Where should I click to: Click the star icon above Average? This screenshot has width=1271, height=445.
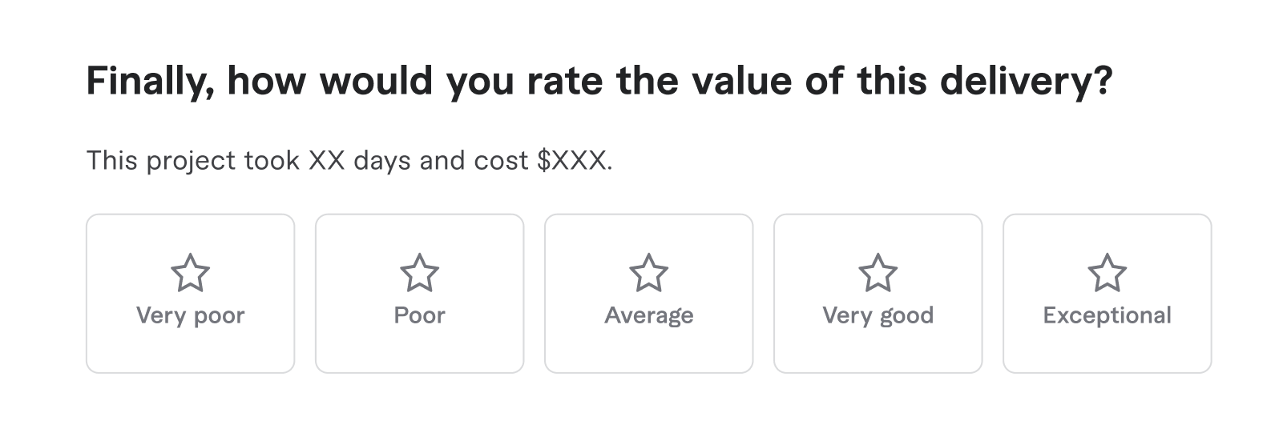(648, 273)
